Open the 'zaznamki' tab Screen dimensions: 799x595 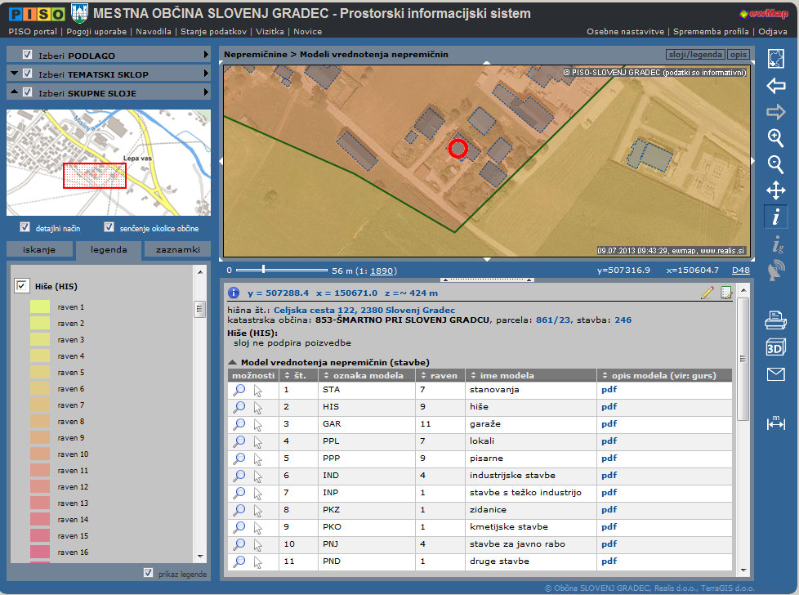pyautogui.click(x=176, y=249)
